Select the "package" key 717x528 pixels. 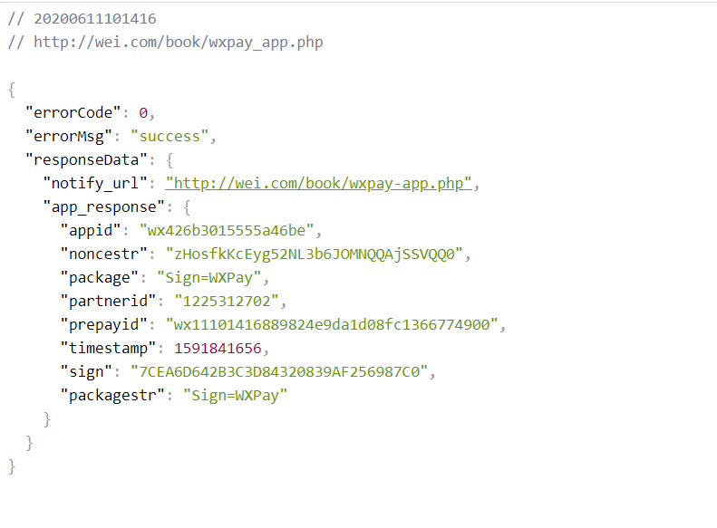[x=99, y=278]
